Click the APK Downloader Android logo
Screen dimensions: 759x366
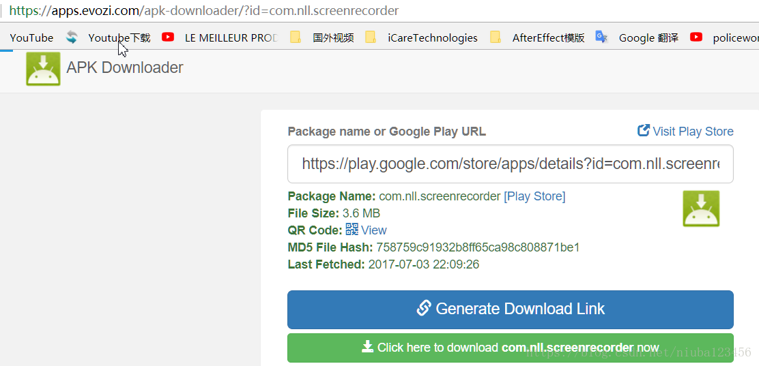43,69
